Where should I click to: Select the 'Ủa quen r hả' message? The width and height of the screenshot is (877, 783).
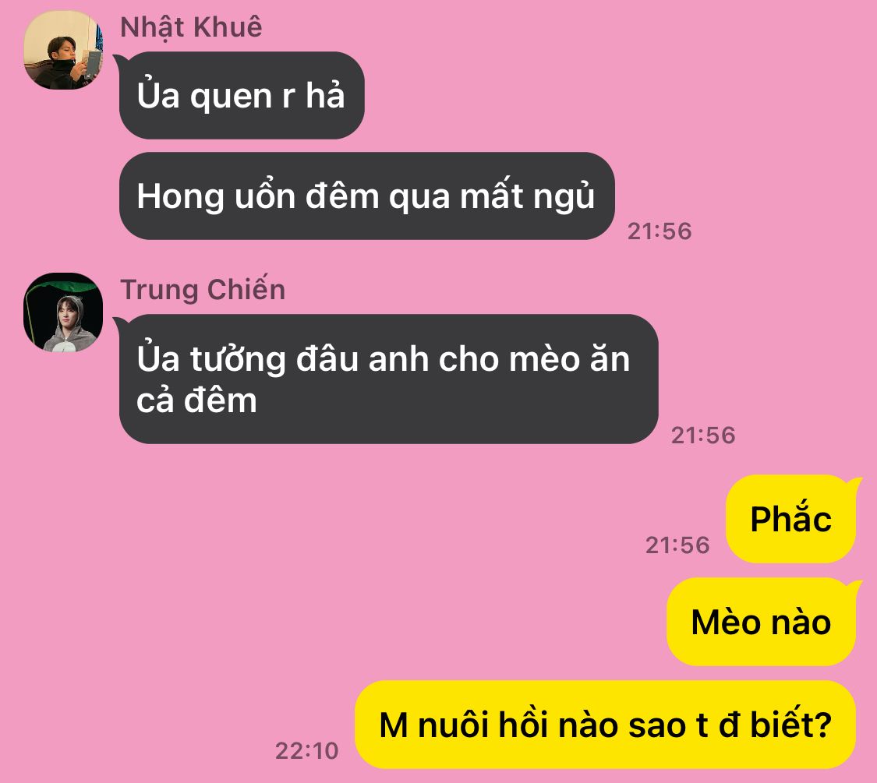point(242,96)
